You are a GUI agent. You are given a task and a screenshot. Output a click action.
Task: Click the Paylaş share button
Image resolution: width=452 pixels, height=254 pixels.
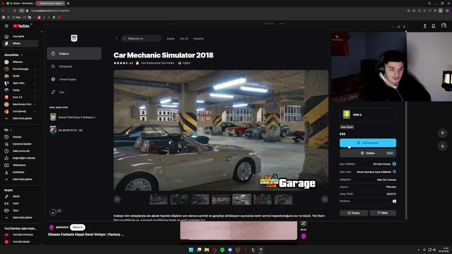pyautogui.click(x=353, y=213)
